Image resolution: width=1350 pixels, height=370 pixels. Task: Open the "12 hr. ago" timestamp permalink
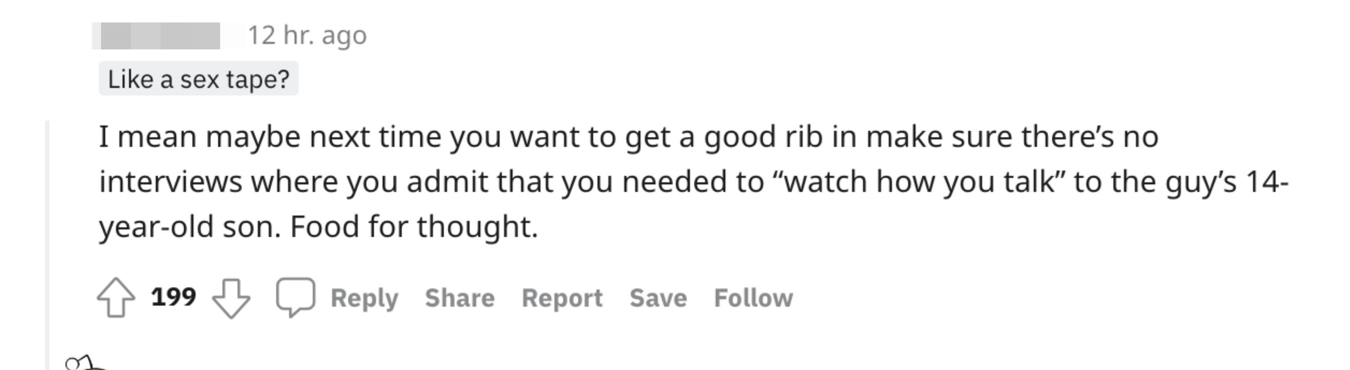pyautogui.click(x=307, y=35)
